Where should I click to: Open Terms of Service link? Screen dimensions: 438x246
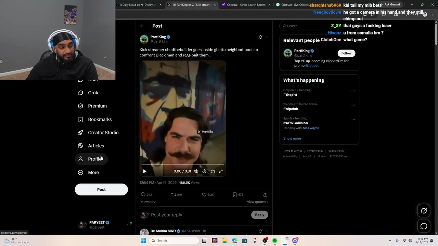pyautogui.click(x=293, y=151)
